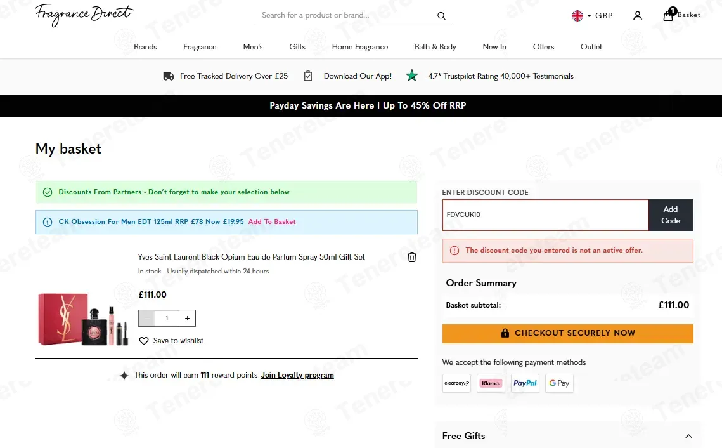
Task: Open the Outlet menu
Action: (591, 46)
